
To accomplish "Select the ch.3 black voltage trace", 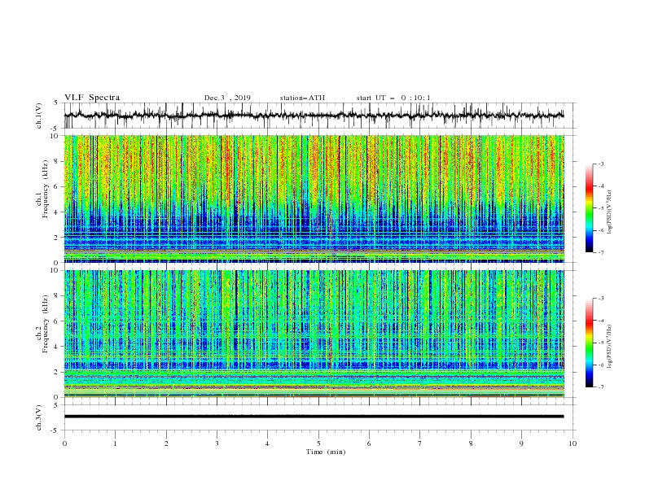I will [x=314, y=417].
